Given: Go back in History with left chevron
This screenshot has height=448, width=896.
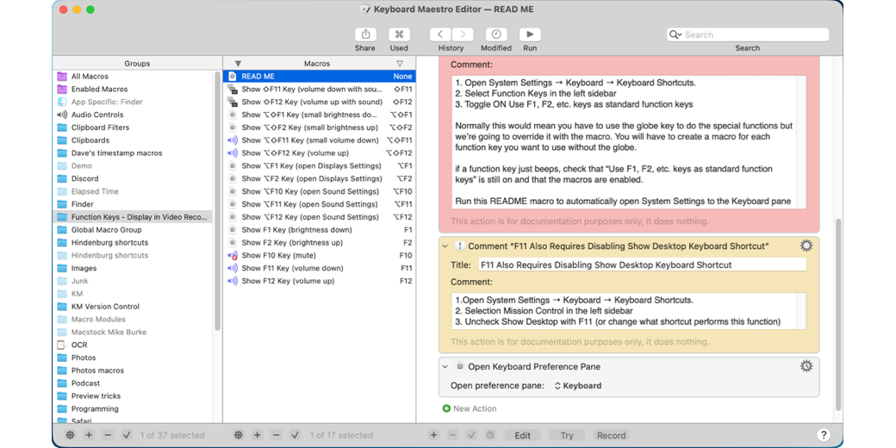Looking at the screenshot, I should 440,34.
